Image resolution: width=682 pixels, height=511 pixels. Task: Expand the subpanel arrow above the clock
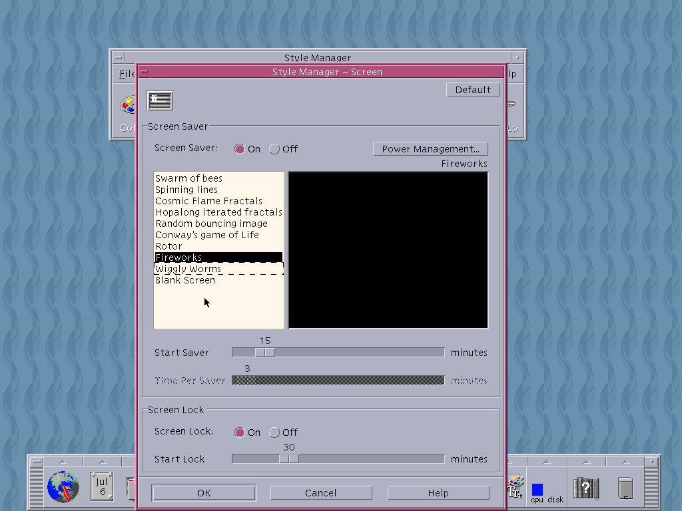coord(63,462)
